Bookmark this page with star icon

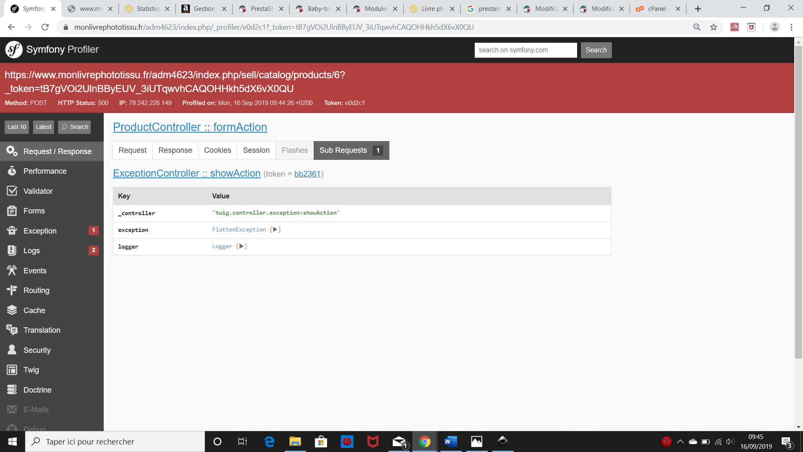pyautogui.click(x=713, y=27)
